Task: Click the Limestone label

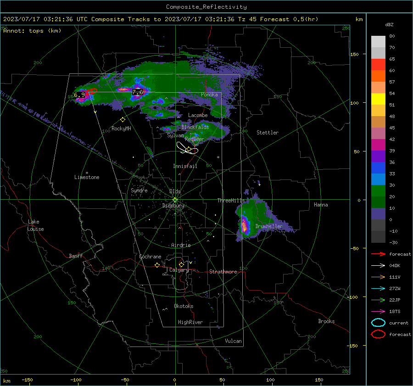Action: point(87,177)
